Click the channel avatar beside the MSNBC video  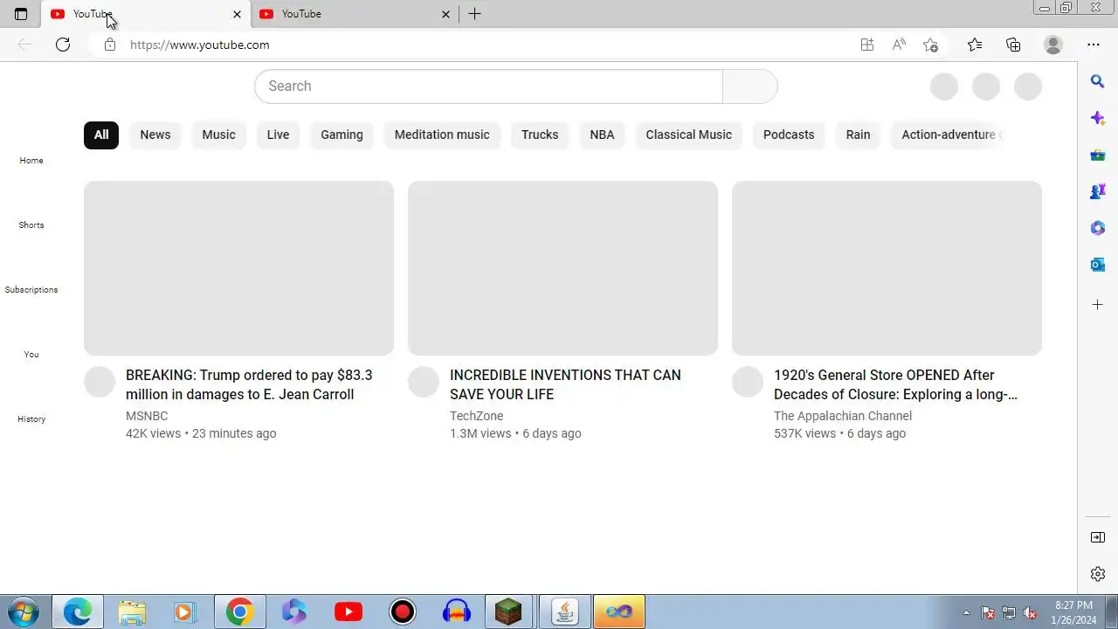(x=100, y=382)
